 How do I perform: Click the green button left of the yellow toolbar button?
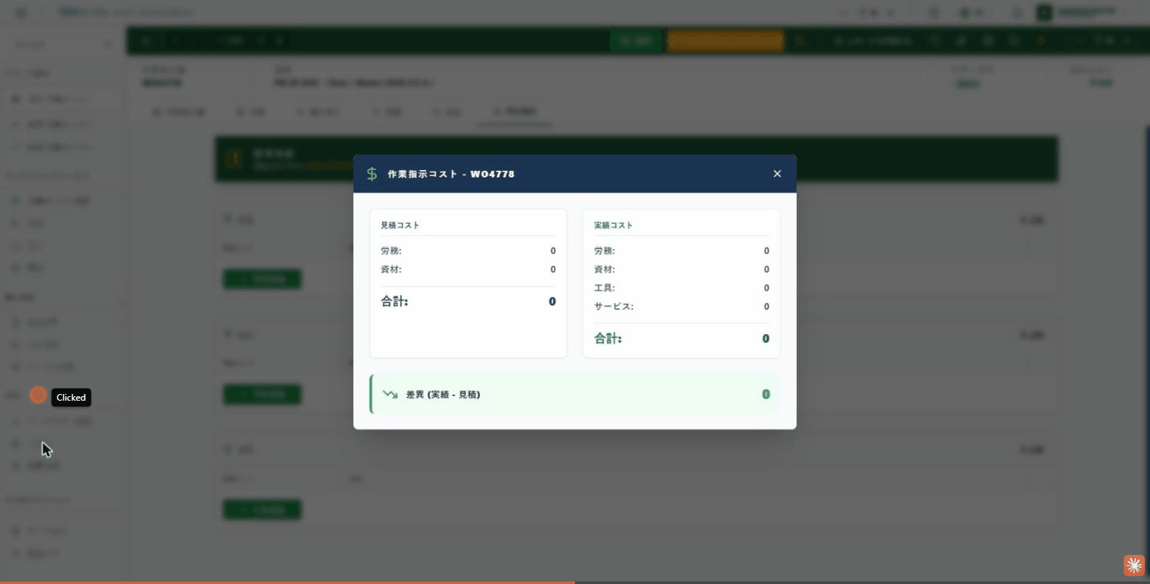[x=636, y=41]
